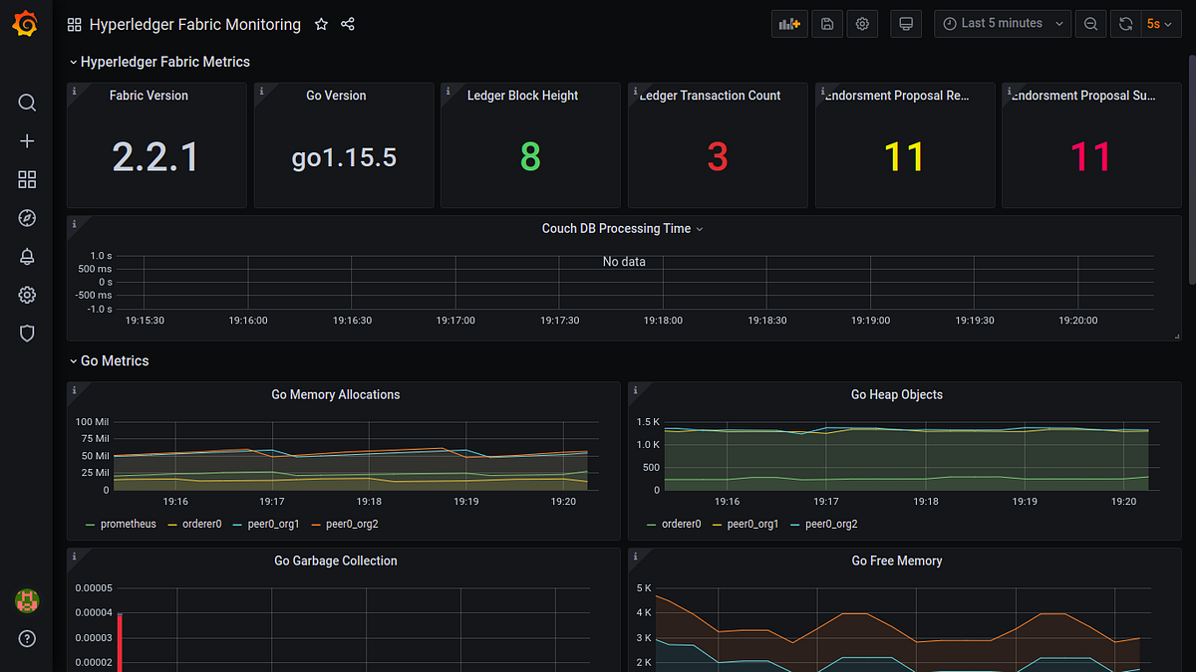The width and height of the screenshot is (1196, 672).
Task: Click the Zoom out time range button
Action: pos(1090,23)
